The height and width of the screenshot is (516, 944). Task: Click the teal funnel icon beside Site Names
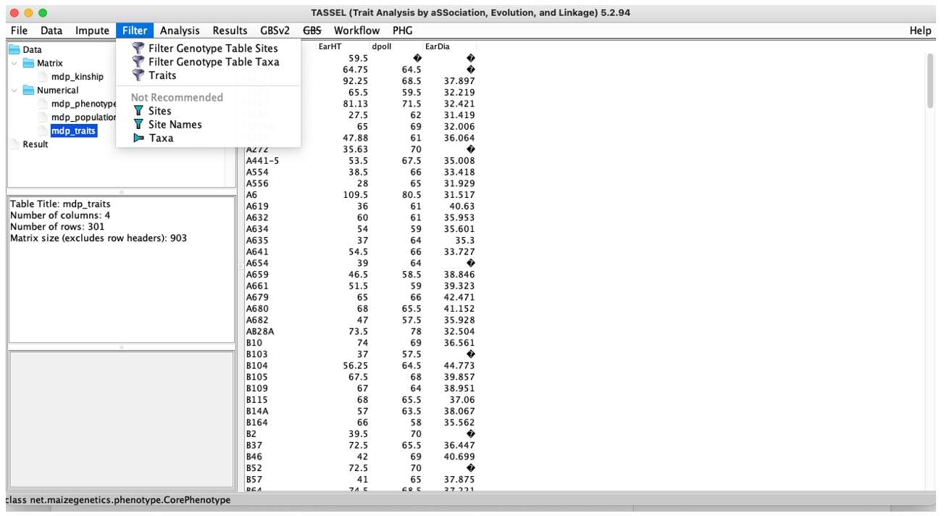[138, 125]
